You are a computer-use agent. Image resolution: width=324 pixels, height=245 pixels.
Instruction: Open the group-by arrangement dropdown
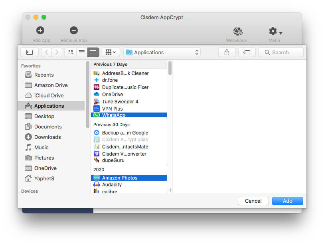pos(111,52)
